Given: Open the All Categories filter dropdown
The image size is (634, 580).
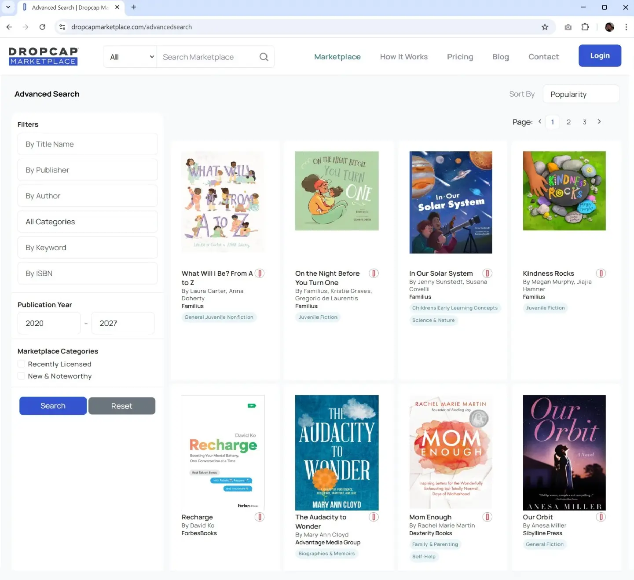Looking at the screenshot, I should point(88,222).
